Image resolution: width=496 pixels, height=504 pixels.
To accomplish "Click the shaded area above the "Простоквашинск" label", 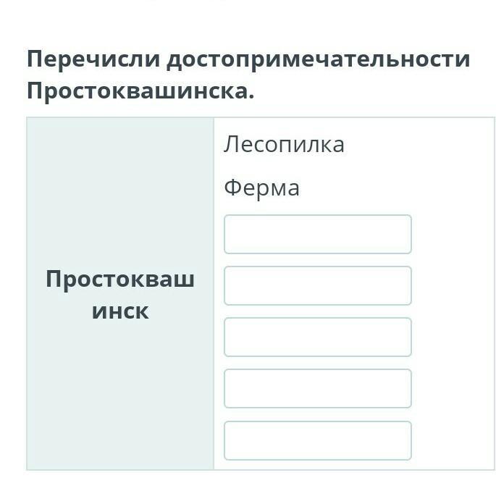I will 120,188.
